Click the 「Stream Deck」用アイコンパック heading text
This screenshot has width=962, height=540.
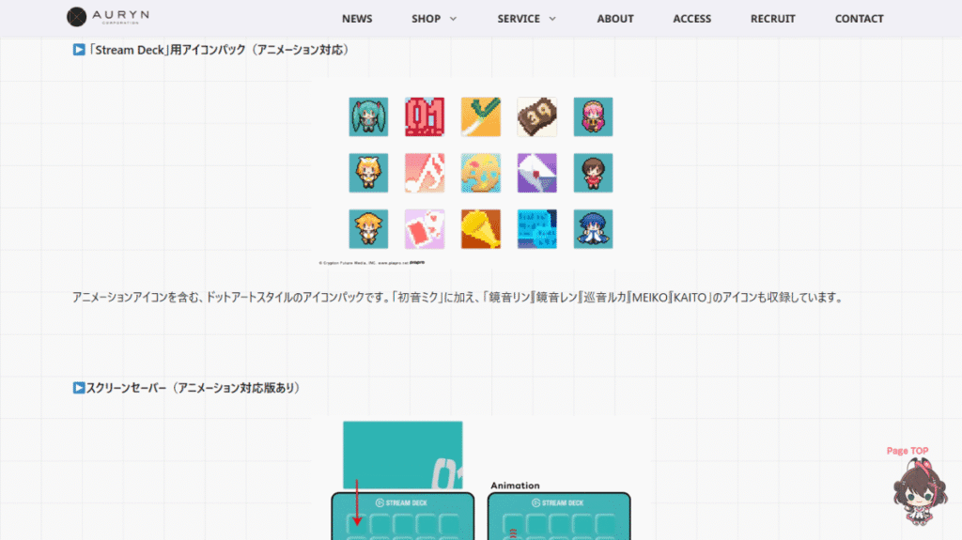click(218, 50)
